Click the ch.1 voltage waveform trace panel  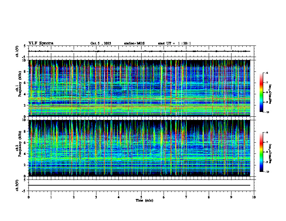click(141, 51)
